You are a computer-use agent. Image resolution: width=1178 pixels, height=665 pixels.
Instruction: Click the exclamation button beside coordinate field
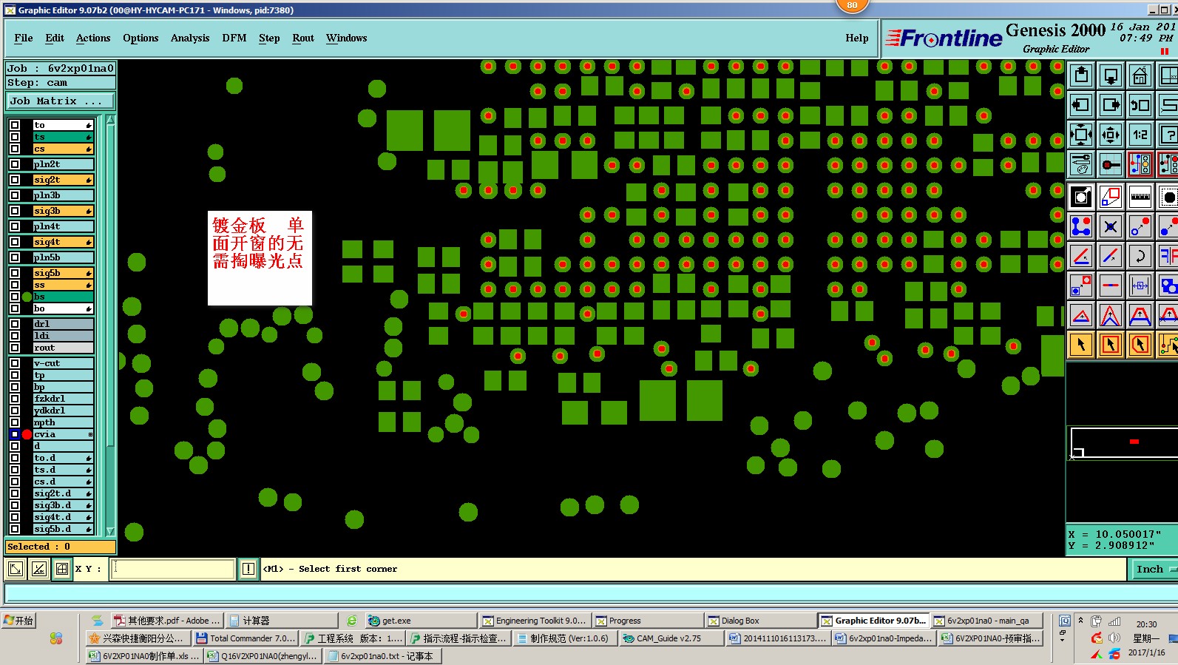click(x=248, y=569)
